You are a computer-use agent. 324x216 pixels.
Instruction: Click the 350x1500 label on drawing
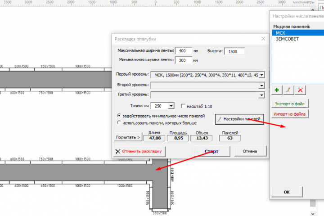click(x=159, y=213)
